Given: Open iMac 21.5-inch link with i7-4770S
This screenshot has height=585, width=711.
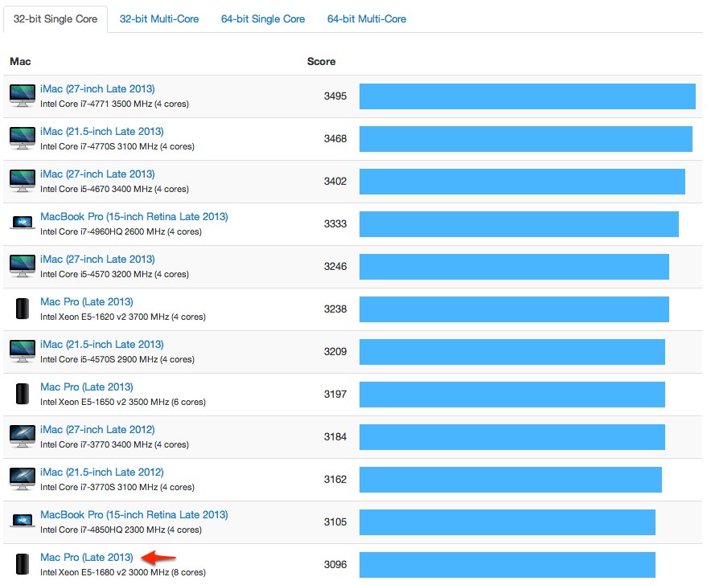Looking at the screenshot, I should pos(102,132).
